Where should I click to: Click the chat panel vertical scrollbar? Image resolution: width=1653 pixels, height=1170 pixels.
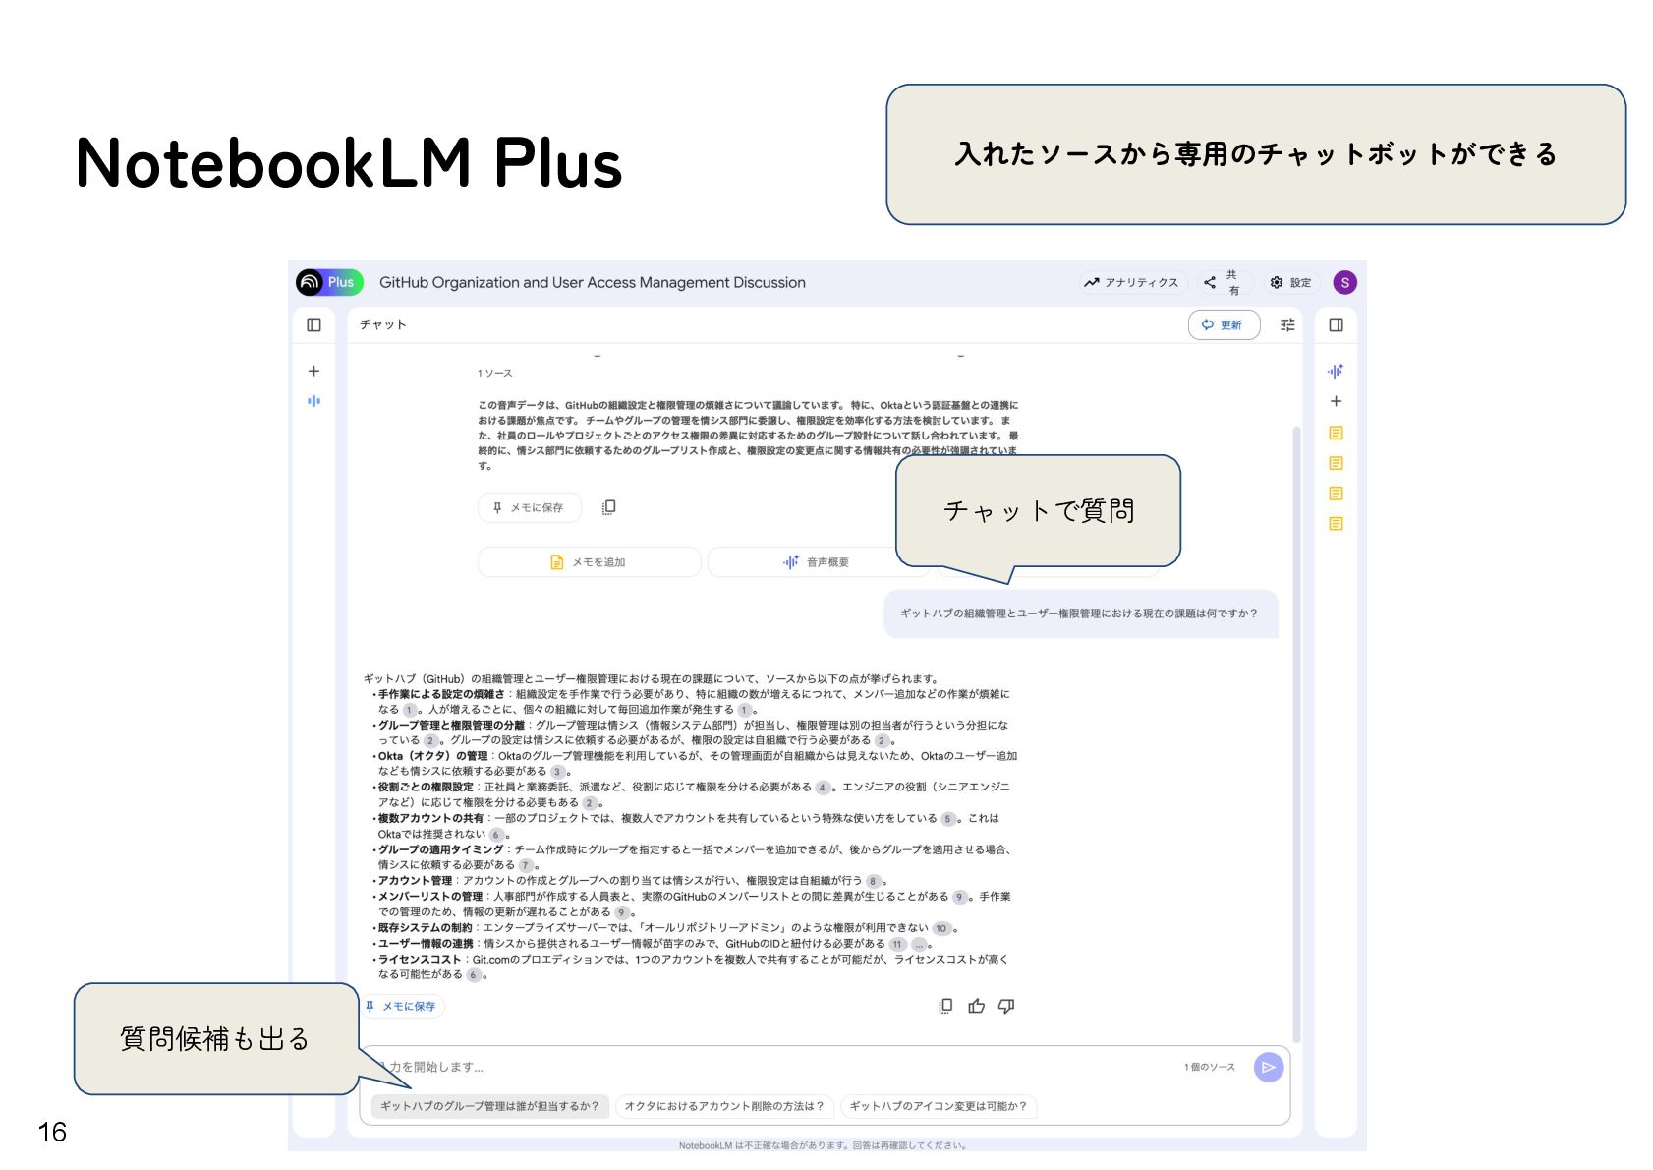click(1296, 734)
